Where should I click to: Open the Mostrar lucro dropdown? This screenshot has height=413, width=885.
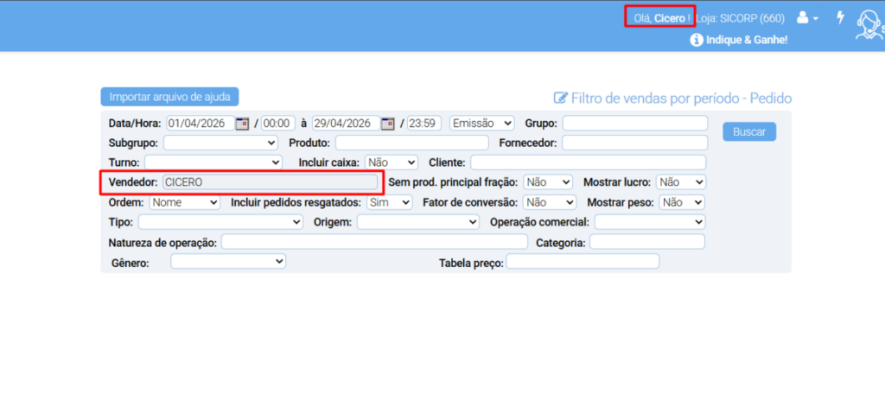tap(681, 182)
